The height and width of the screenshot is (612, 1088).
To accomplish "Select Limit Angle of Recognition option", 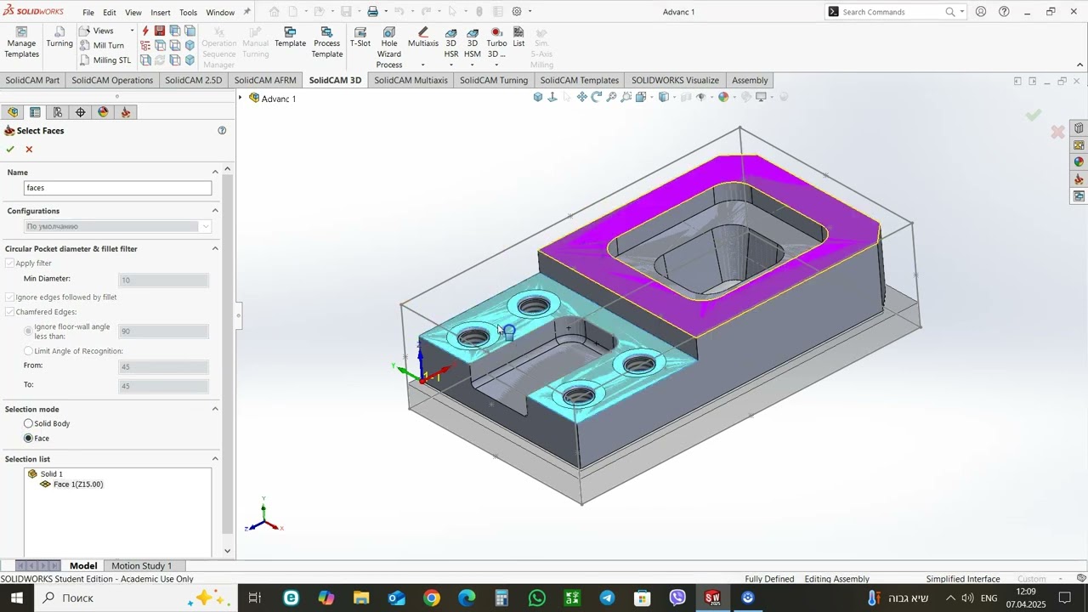I will point(29,351).
